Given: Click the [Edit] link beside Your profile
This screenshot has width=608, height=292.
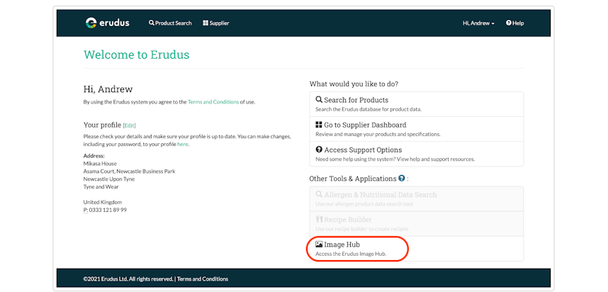Looking at the screenshot, I should tap(129, 125).
